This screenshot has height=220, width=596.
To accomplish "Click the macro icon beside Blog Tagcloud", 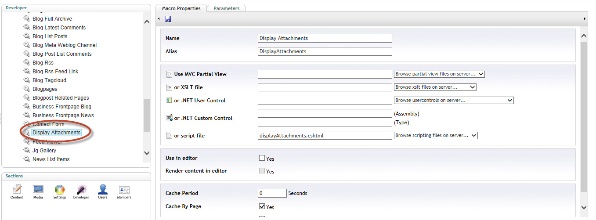I will click(x=27, y=80).
